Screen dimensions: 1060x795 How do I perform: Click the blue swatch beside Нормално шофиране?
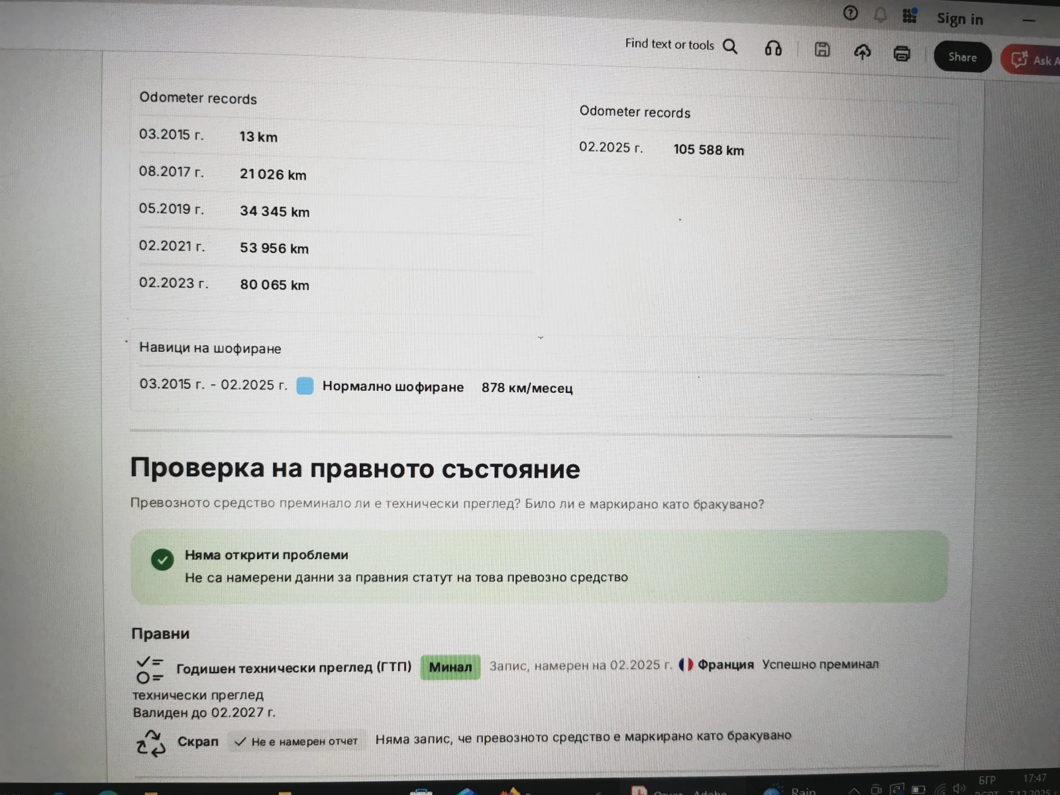tap(305, 386)
